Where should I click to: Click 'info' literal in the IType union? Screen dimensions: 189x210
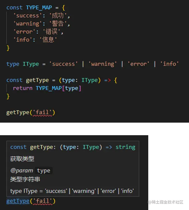point(169,64)
